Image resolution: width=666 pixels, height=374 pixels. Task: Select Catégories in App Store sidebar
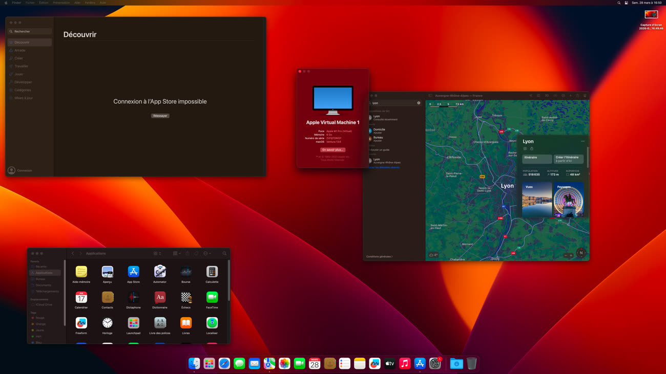coord(23,90)
